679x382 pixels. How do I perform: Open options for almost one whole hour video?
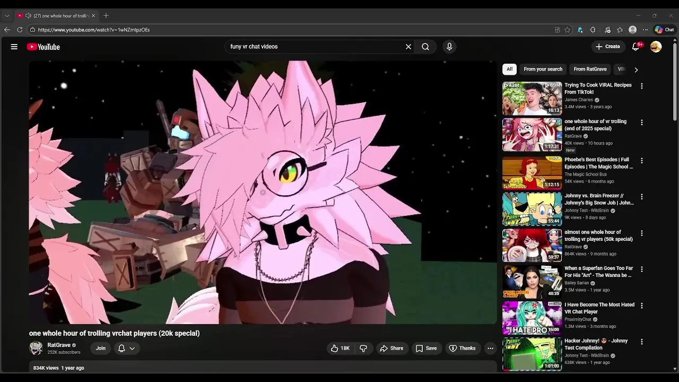[x=642, y=233]
